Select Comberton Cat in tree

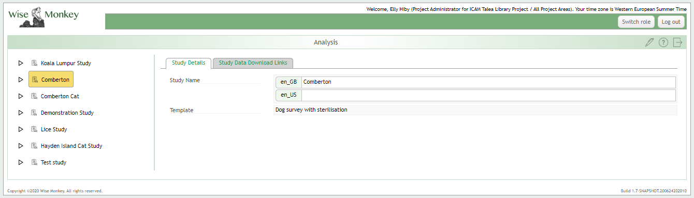[x=60, y=96]
